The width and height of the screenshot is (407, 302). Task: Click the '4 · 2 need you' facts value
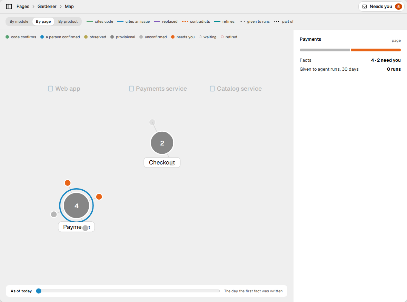(x=386, y=60)
